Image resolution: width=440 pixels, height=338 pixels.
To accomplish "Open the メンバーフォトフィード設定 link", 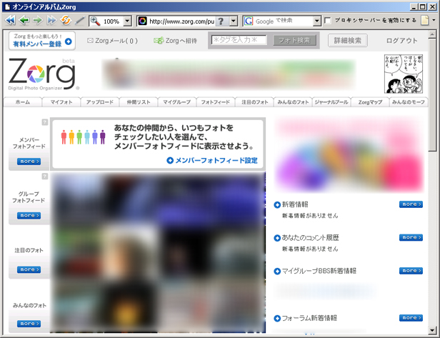I will click(212, 161).
